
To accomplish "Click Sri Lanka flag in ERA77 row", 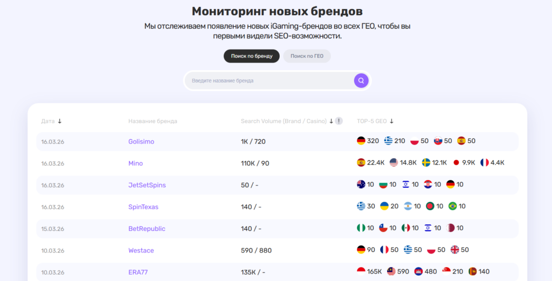I will pos(472,271).
